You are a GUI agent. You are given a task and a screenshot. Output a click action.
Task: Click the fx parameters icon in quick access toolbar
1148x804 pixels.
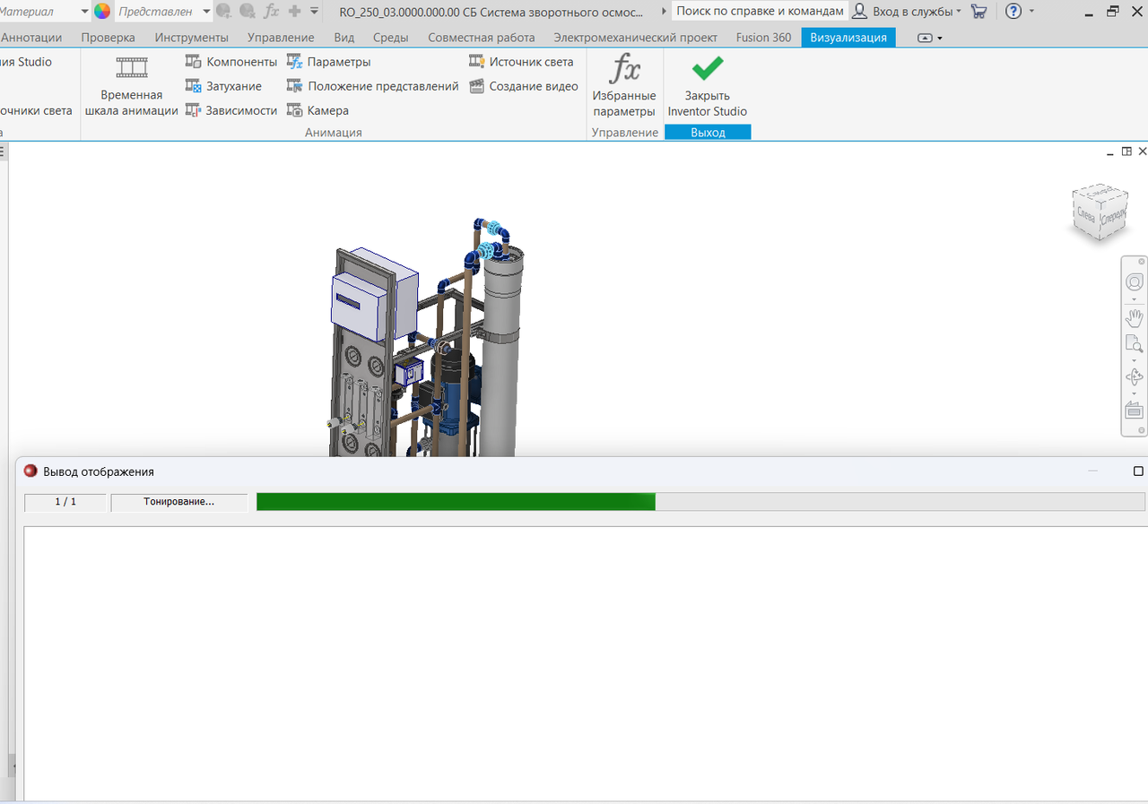tap(272, 12)
